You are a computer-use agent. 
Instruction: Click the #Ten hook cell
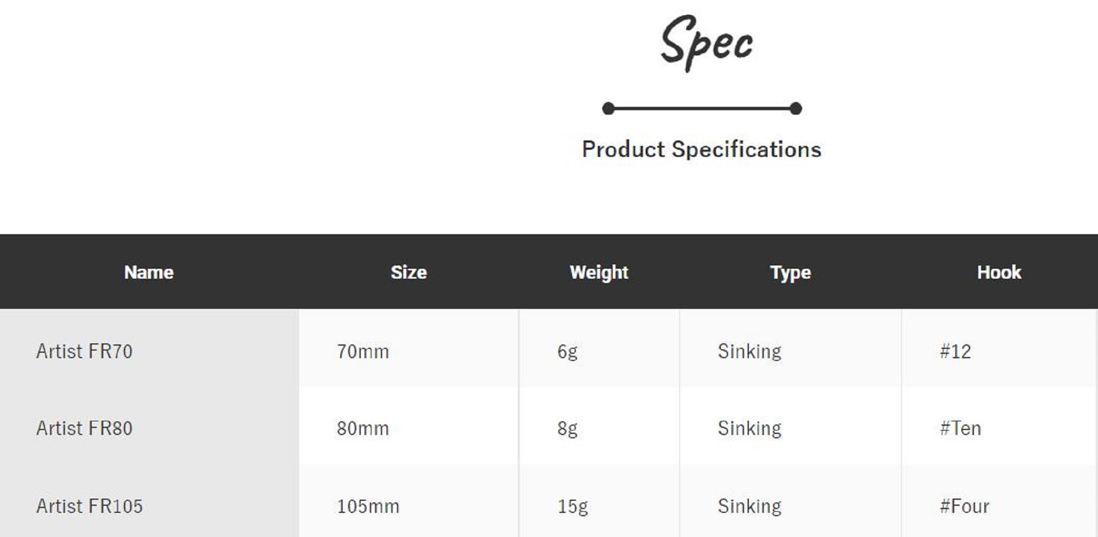(960, 428)
